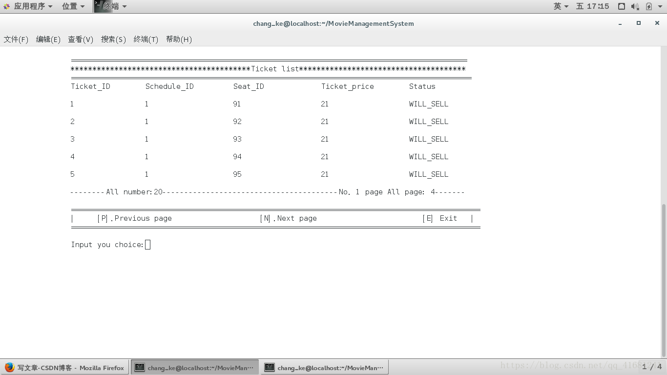The height and width of the screenshot is (375, 667).
Task: Click the No. 1 page All page: 4 text
Action: [387, 192]
